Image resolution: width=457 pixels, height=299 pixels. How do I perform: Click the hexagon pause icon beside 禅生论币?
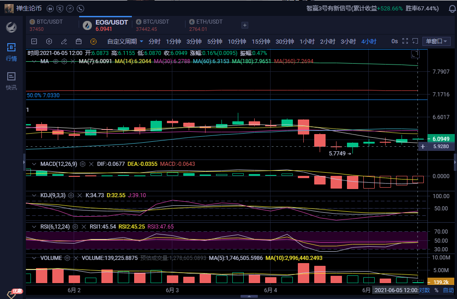(x=50, y=9)
